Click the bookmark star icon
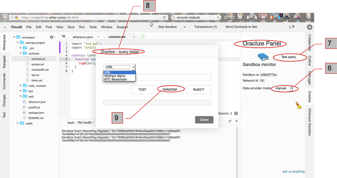The height and width of the screenshot is (178, 337). point(226,17)
